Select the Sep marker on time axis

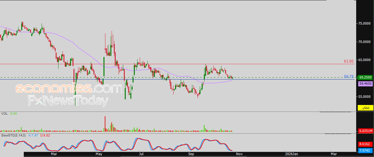pyautogui.click(x=191, y=154)
